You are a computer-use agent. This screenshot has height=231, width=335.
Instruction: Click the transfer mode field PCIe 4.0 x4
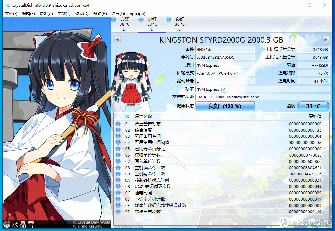coord(225,73)
